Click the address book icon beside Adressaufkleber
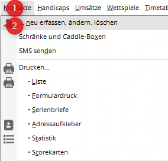This screenshot has width=168, height=161. (x=9, y=125)
